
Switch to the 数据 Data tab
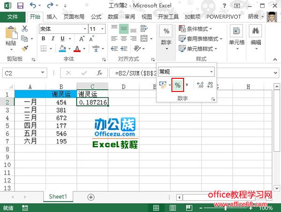pyautogui.click(x=113, y=17)
